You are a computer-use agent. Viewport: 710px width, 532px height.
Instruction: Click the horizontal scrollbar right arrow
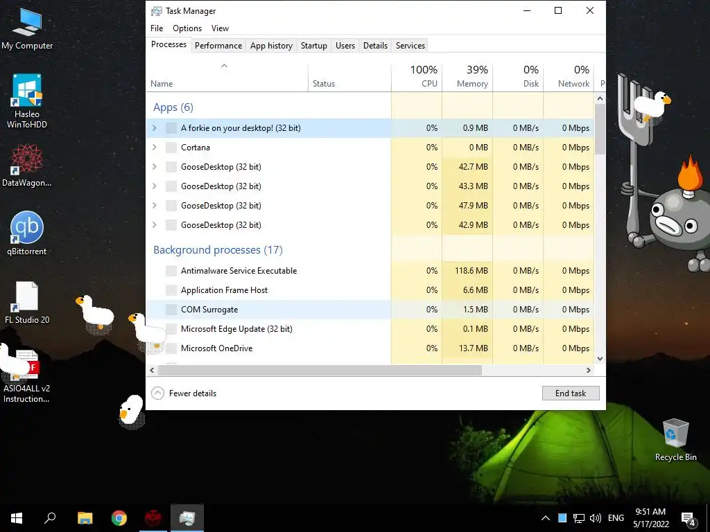tap(588, 370)
